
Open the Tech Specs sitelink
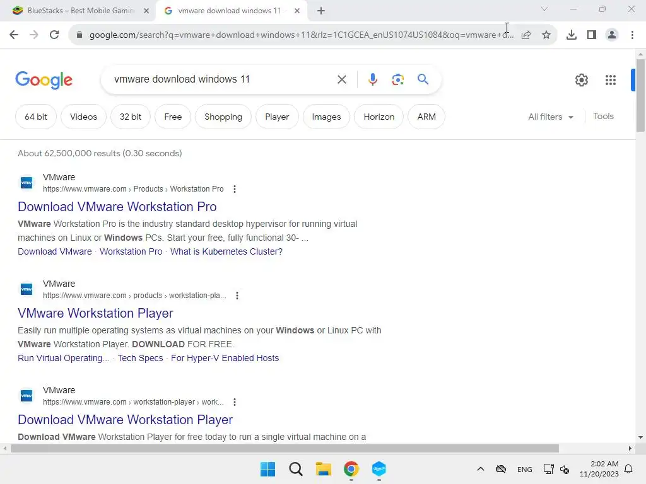click(x=140, y=358)
